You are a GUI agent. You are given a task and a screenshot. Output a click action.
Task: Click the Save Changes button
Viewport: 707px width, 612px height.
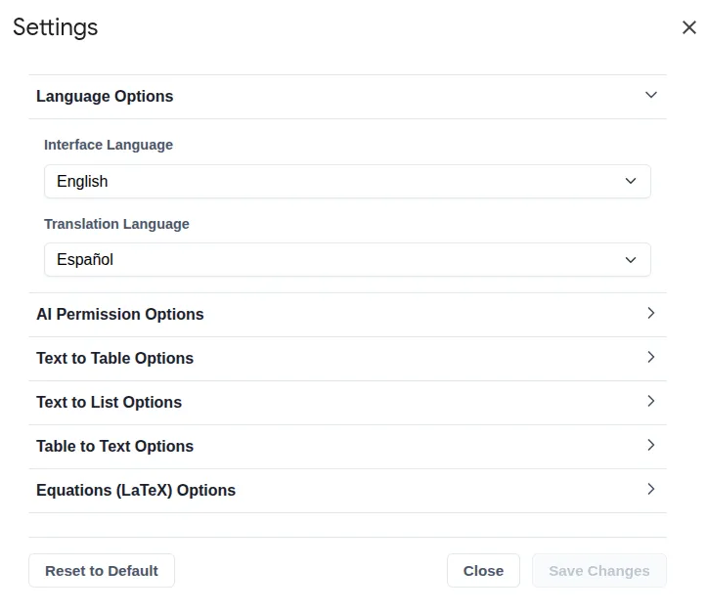pos(599,571)
